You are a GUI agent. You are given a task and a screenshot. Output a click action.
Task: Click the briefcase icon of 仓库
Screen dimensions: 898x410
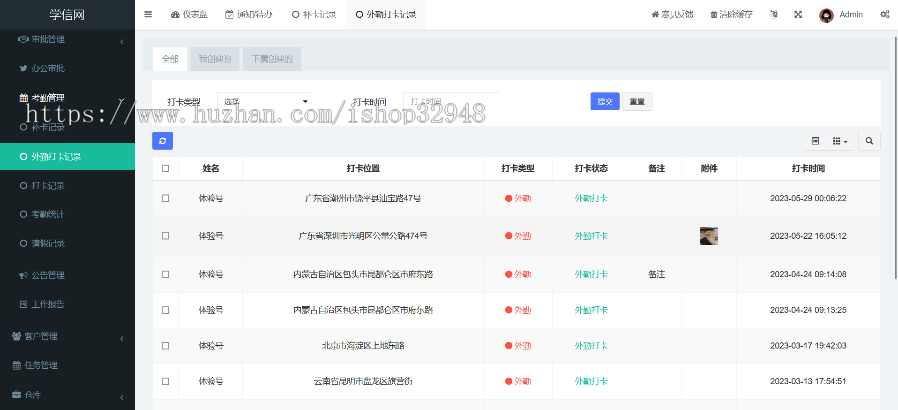coord(17,395)
